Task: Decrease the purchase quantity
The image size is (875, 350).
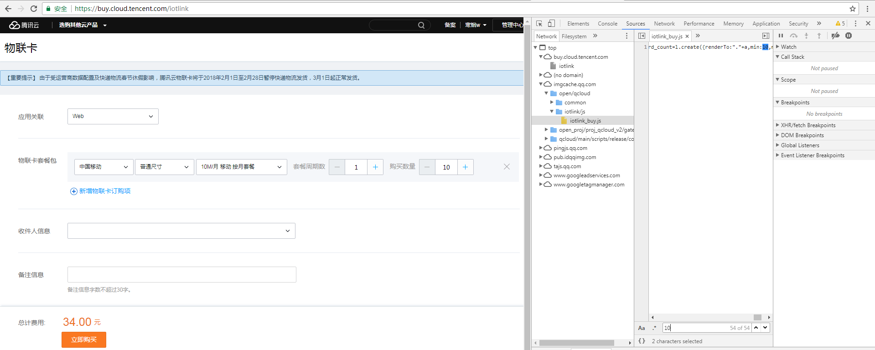Action: pos(427,167)
